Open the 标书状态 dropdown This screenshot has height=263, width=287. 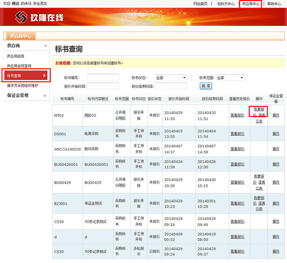(x=171, y=78)
